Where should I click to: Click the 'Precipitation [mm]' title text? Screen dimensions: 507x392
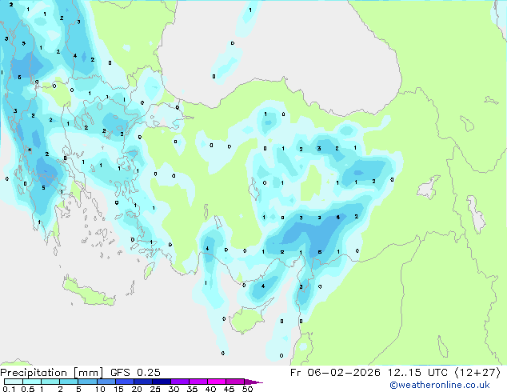click(52, 373)
